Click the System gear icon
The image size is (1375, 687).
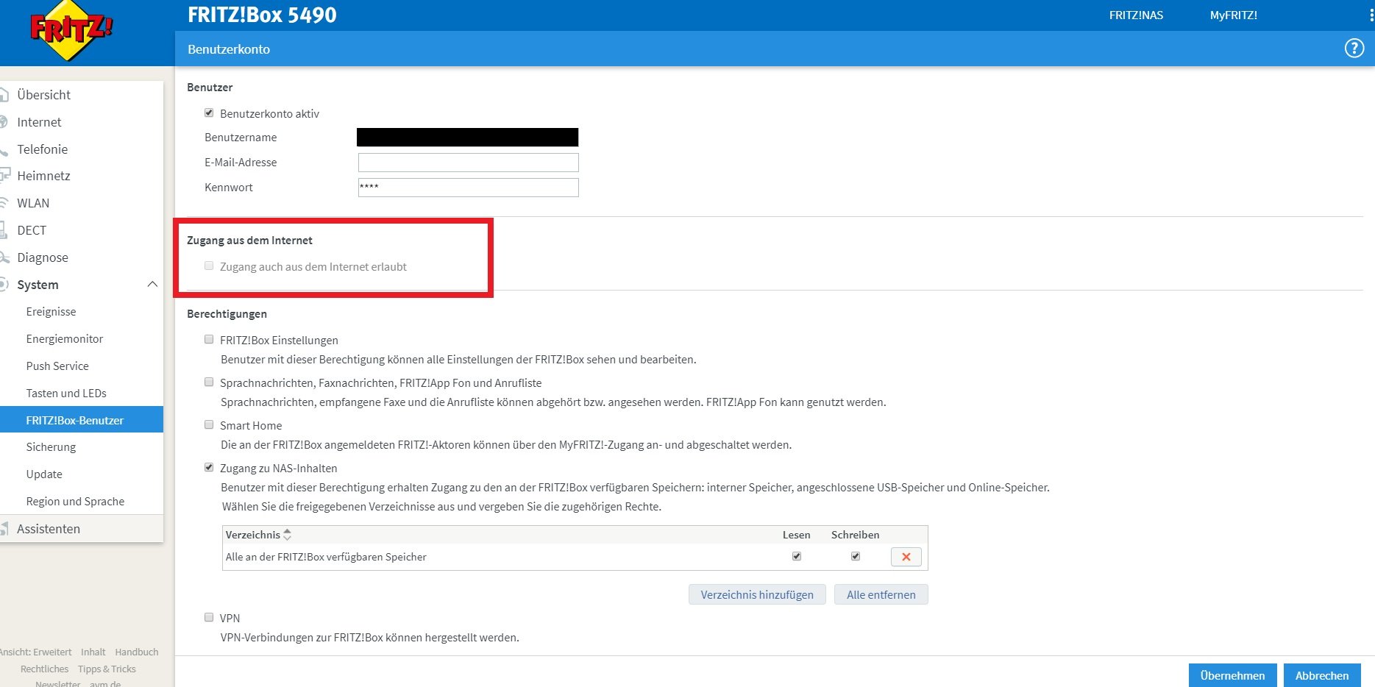[x=4, y=285]
